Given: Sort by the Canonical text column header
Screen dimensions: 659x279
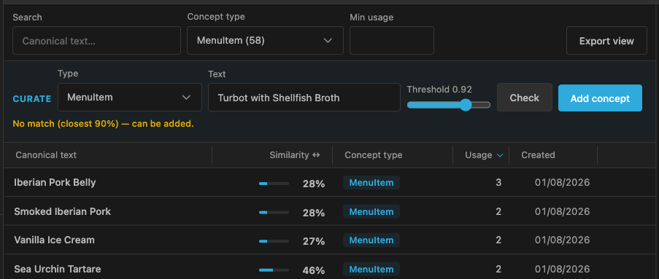Looking at the screenshot, I should pos(46,155).
